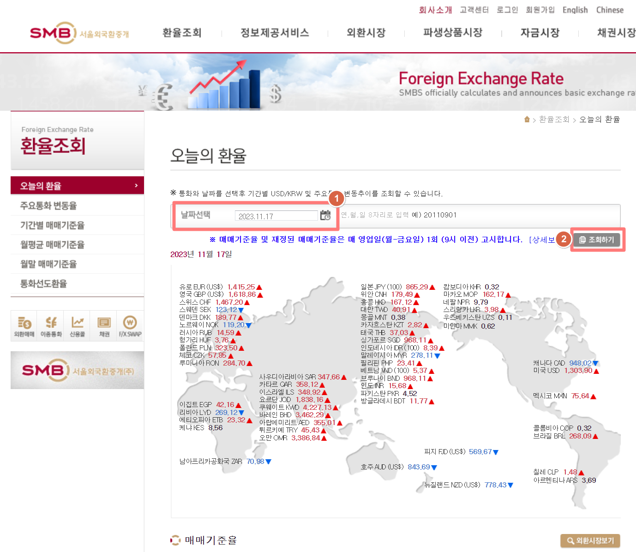Open the 채권시장 top menu
This screenshot has height=552, width=636.
[x=616, y=33]
